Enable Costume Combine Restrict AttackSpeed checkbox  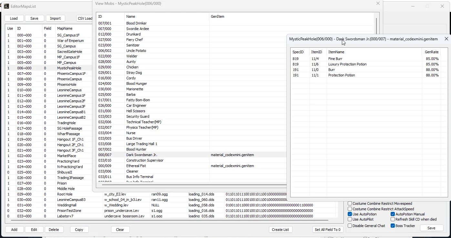pos(350,209)
